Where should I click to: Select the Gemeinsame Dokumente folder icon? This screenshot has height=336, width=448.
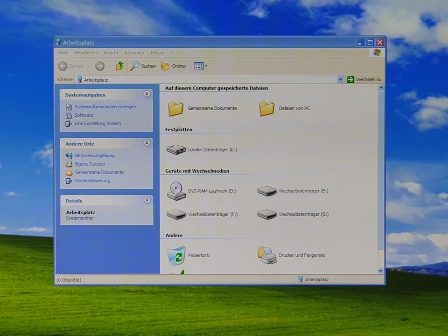175,109
